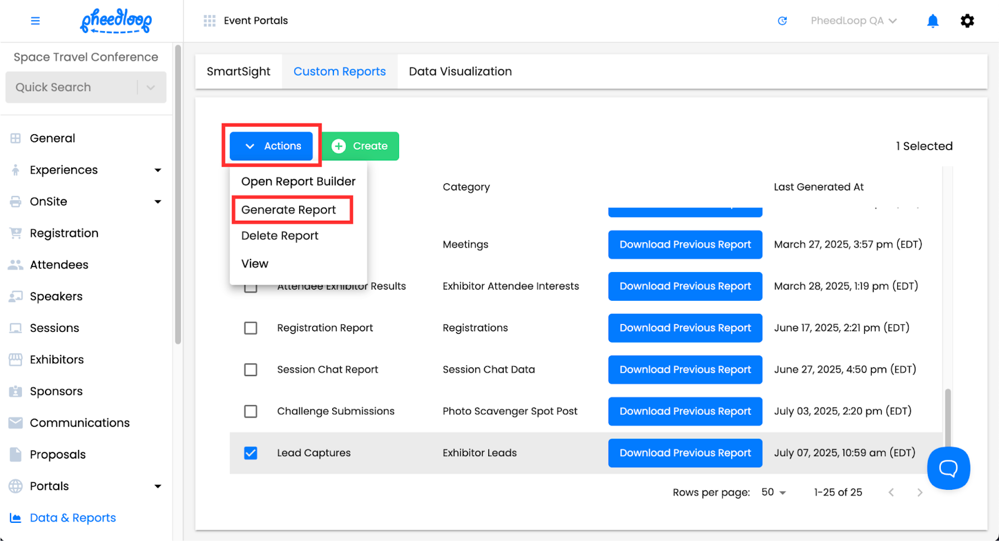The image size is (999, 541).
Task: Check the Challenge Submissions checkbox
Action: click(x=250, y=411)
